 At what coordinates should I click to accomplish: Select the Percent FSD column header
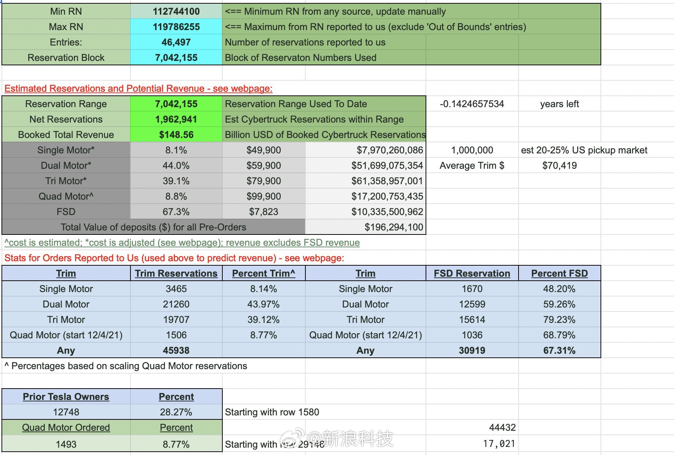tap(559, 273)
